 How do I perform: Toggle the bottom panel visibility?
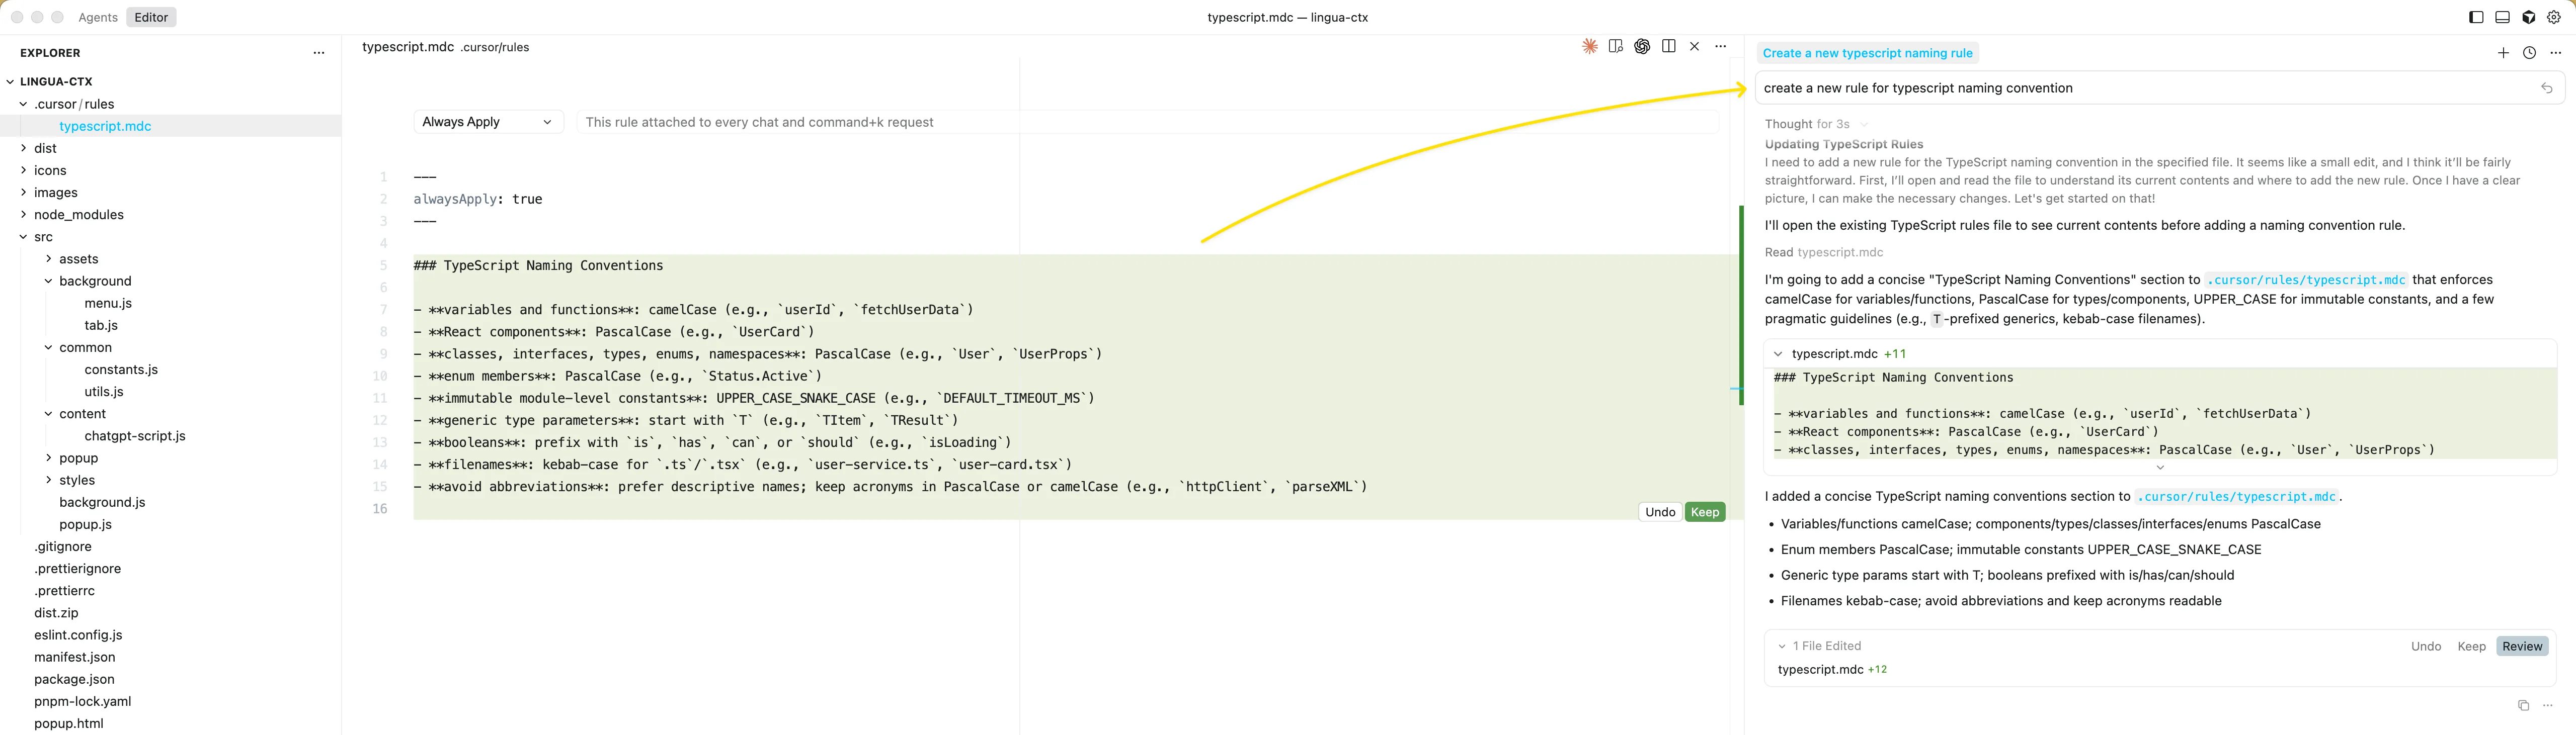(2502, 17)
